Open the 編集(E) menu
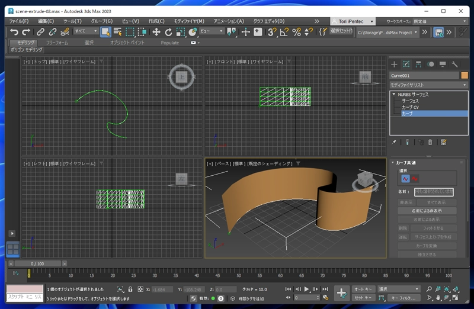Screen dimensions: 474x309 [46, 21]
